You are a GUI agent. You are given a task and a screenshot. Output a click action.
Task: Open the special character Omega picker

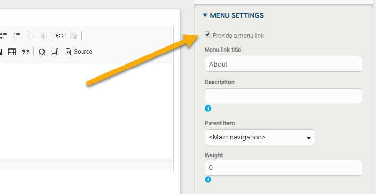(x=42, y=52)
